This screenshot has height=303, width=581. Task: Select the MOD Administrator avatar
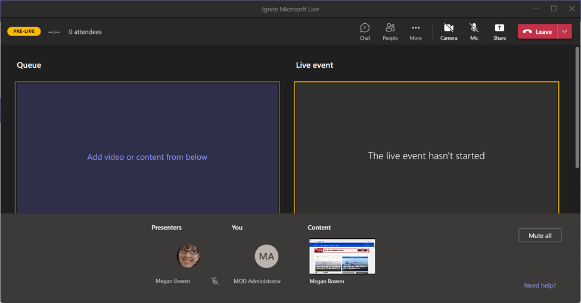pos(266,256)
